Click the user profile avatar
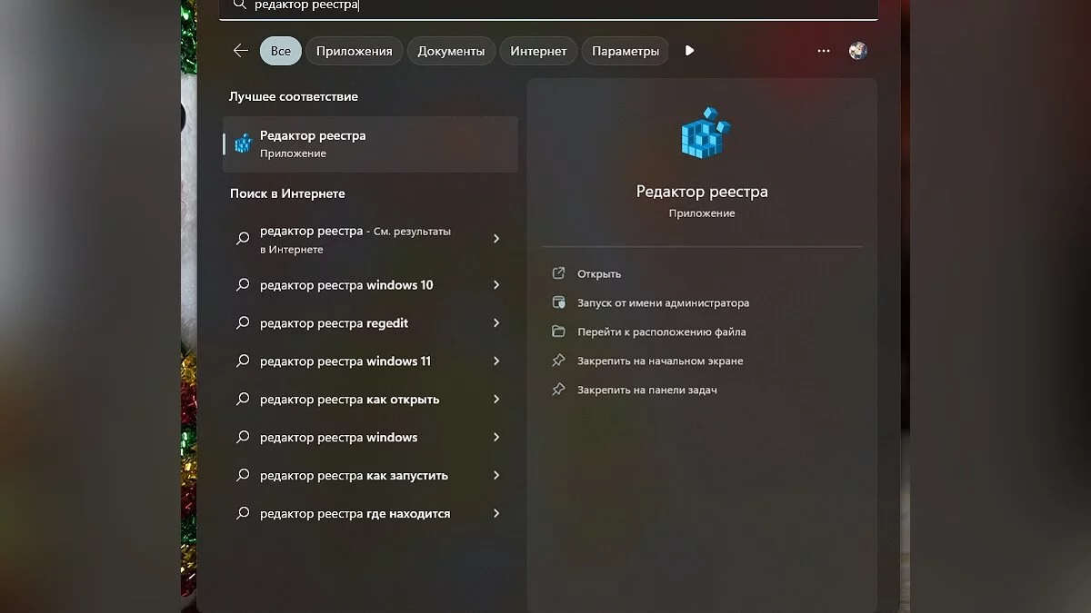This screenshot has width=1091, height=613. tap(858, 51)
